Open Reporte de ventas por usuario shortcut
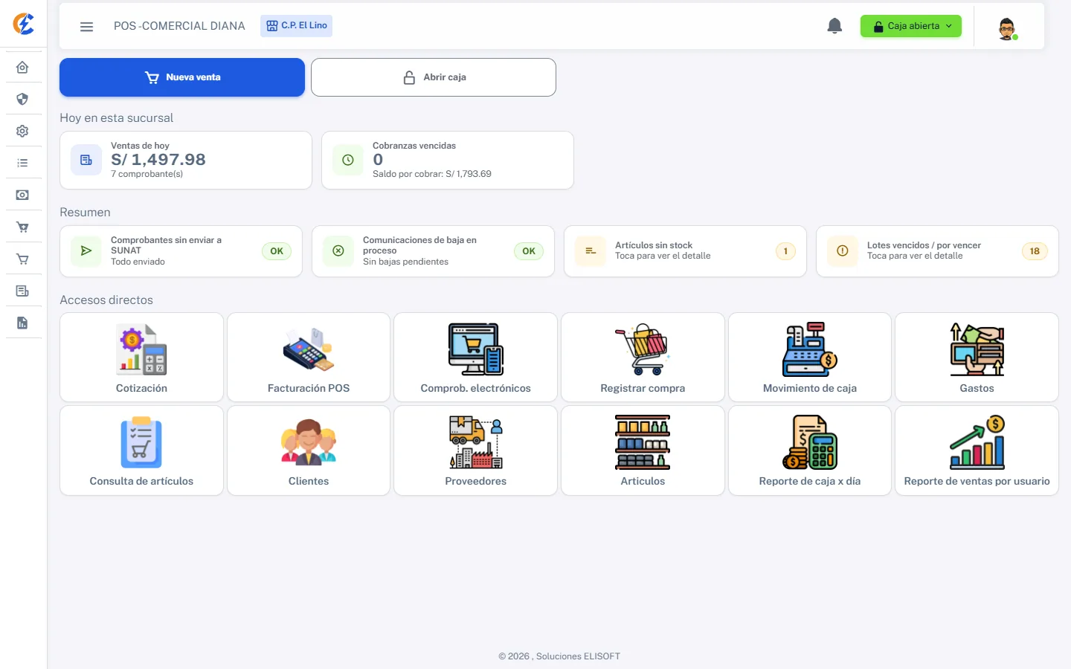This screenshot has height=669, width=1071. pos(977,450)
